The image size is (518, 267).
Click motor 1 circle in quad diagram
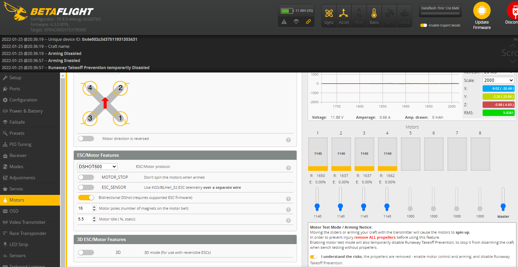tap(120, 118)
